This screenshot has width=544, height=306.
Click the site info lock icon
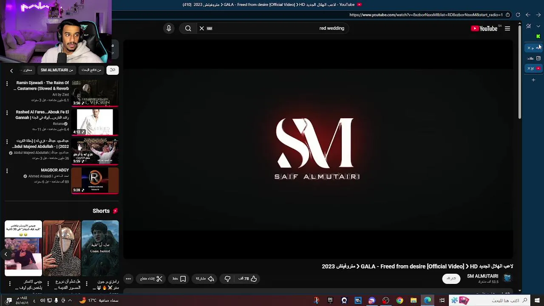tap(507, 15)
